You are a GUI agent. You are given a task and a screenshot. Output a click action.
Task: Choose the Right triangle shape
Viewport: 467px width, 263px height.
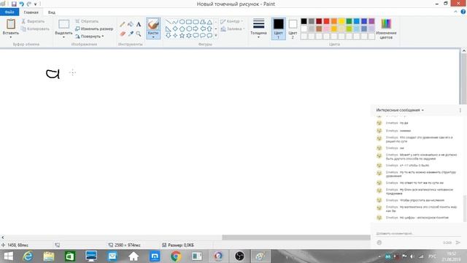point(169,28)
